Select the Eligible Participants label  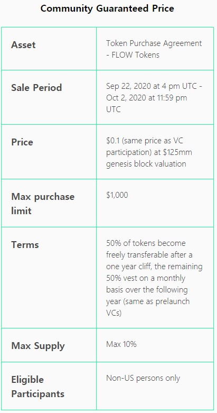[37, 387]
